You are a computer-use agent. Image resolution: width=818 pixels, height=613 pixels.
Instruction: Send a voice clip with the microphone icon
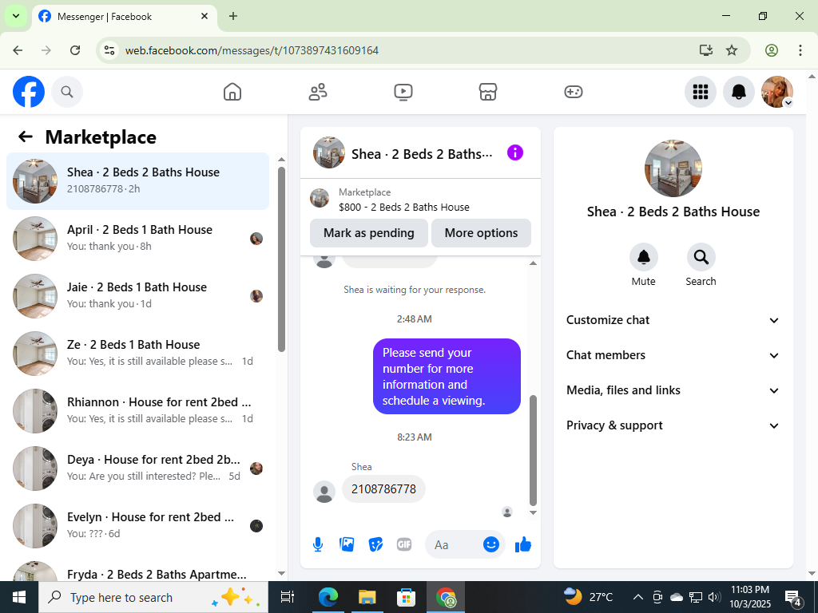(318, 544)
